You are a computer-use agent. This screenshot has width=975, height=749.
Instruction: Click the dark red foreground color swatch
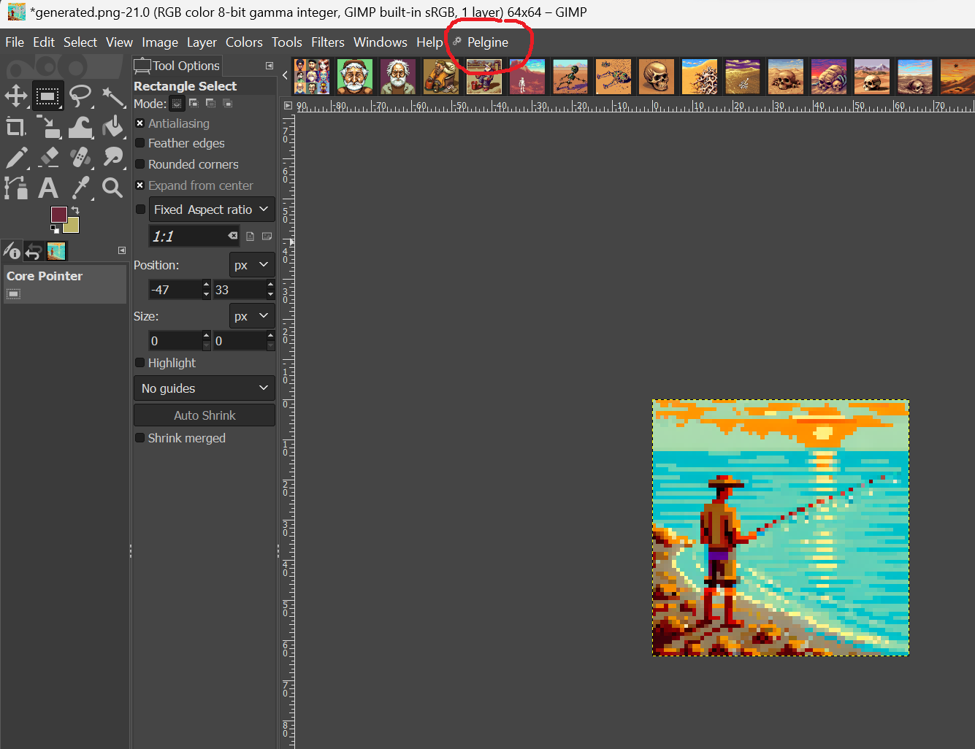point(58,214)
